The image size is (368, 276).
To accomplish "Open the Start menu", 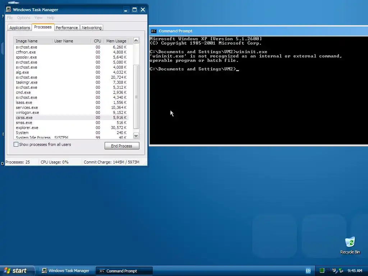I will 17,271.
